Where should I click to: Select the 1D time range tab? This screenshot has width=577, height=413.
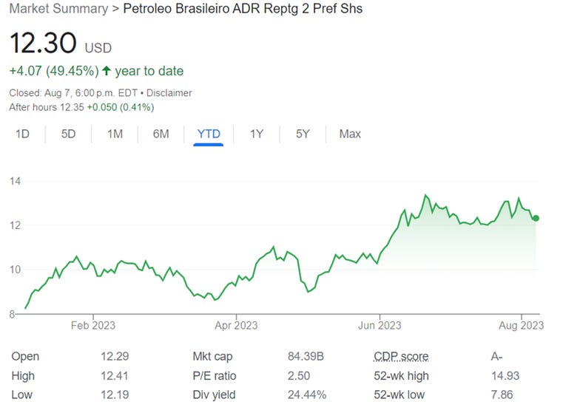click(22, 134)
